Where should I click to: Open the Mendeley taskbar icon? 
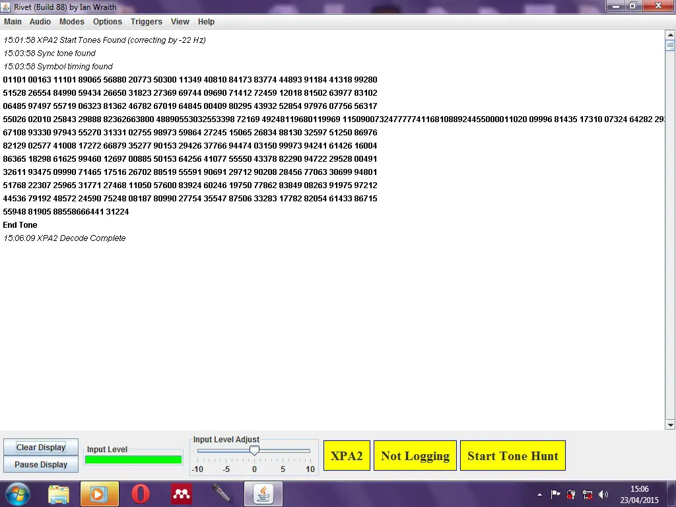(182, 494)
